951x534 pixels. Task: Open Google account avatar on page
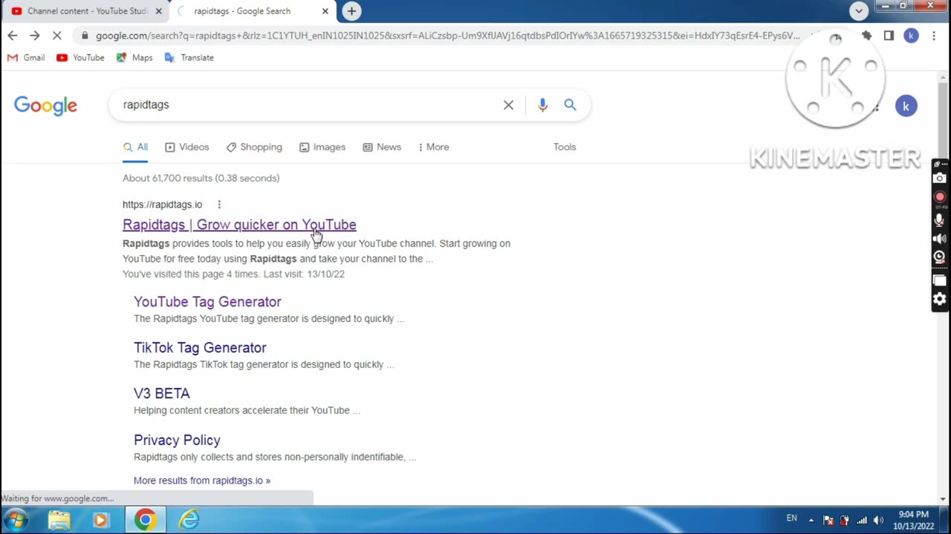click(x=906, y=106)
